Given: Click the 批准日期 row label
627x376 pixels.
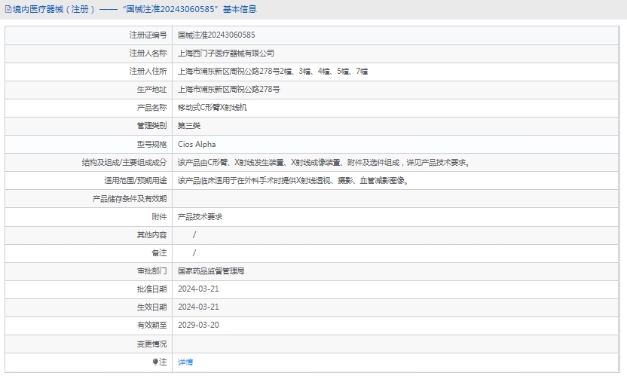Looking at the screenshot, I should [x=151, y=289].
